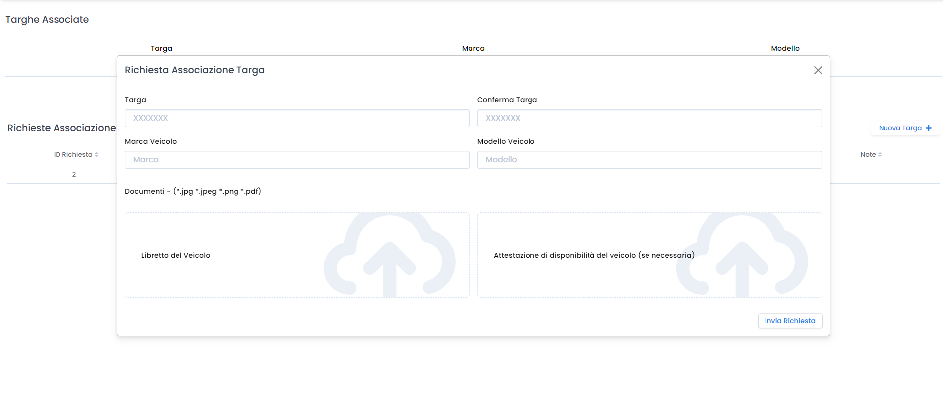Sort by ID Richiesta using its arrow icon
This screenshot has width=943, height=393.
(96, 155)
